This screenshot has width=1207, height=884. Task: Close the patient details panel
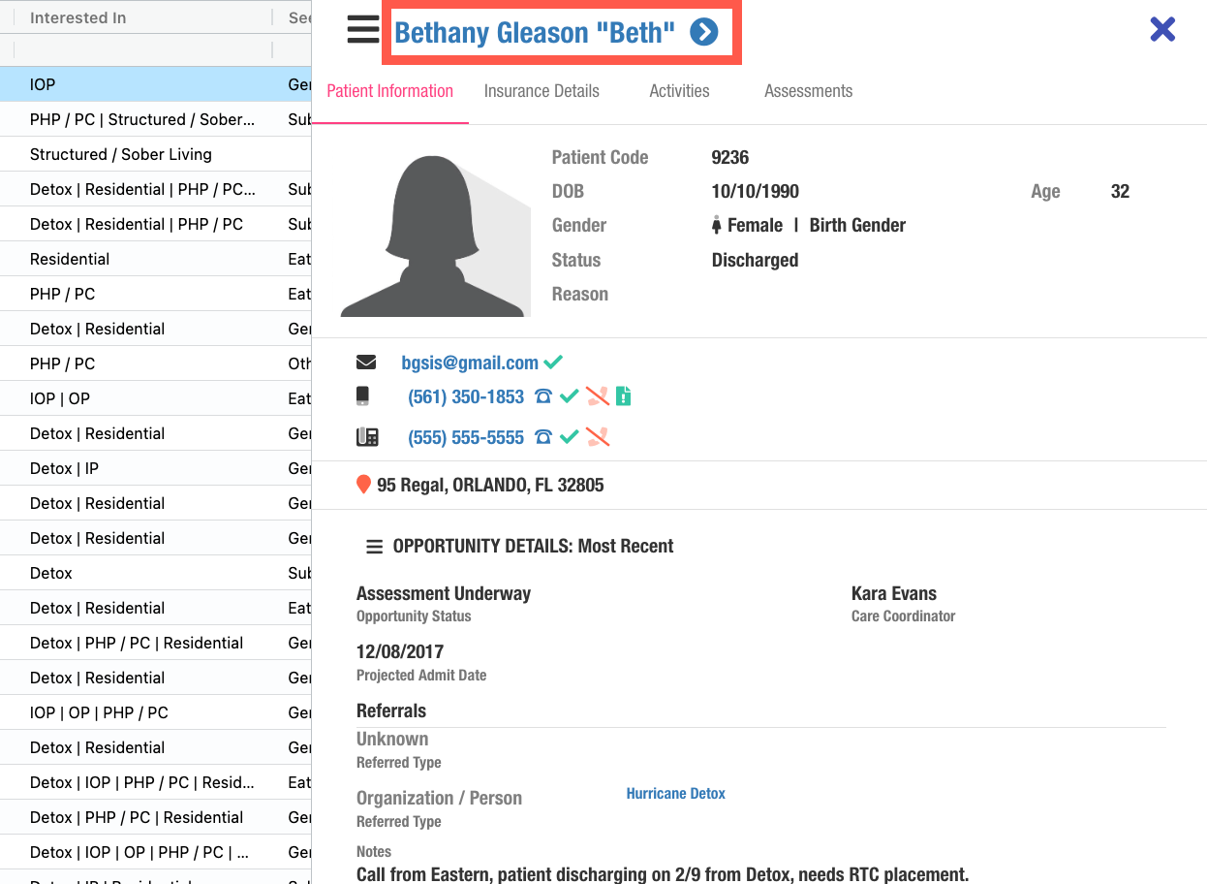[1162, 29]
